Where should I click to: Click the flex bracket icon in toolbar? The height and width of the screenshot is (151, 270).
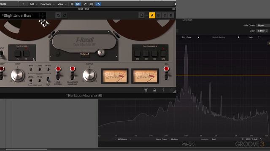tap(91, 4)
